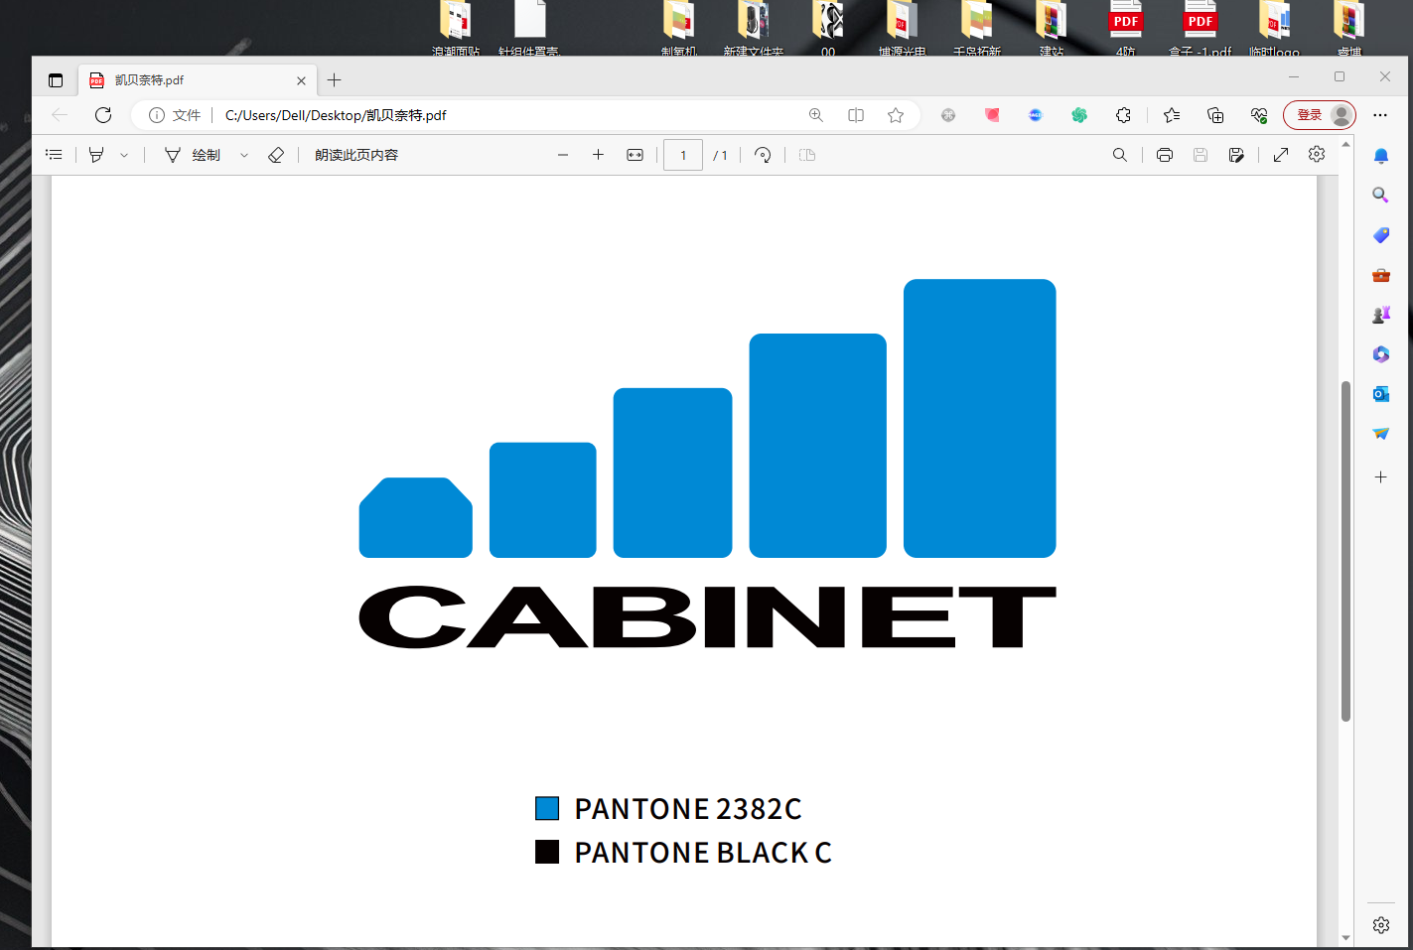Click the page number input field
This screenshot has height=950, width=1413.
click(683, 155)
